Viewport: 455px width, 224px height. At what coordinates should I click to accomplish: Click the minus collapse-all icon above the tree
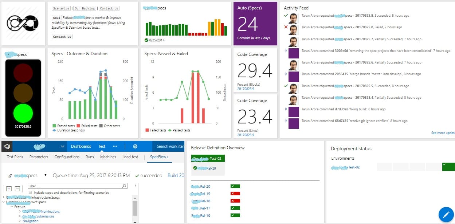coord(17,188)
